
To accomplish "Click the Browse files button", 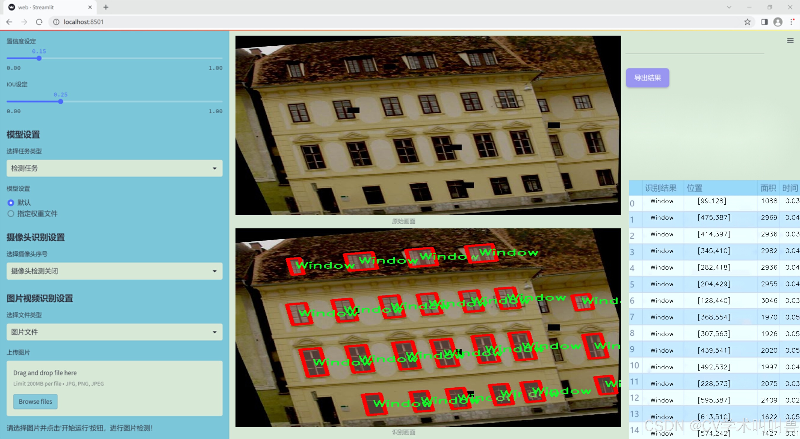I will tap(35, 401).
